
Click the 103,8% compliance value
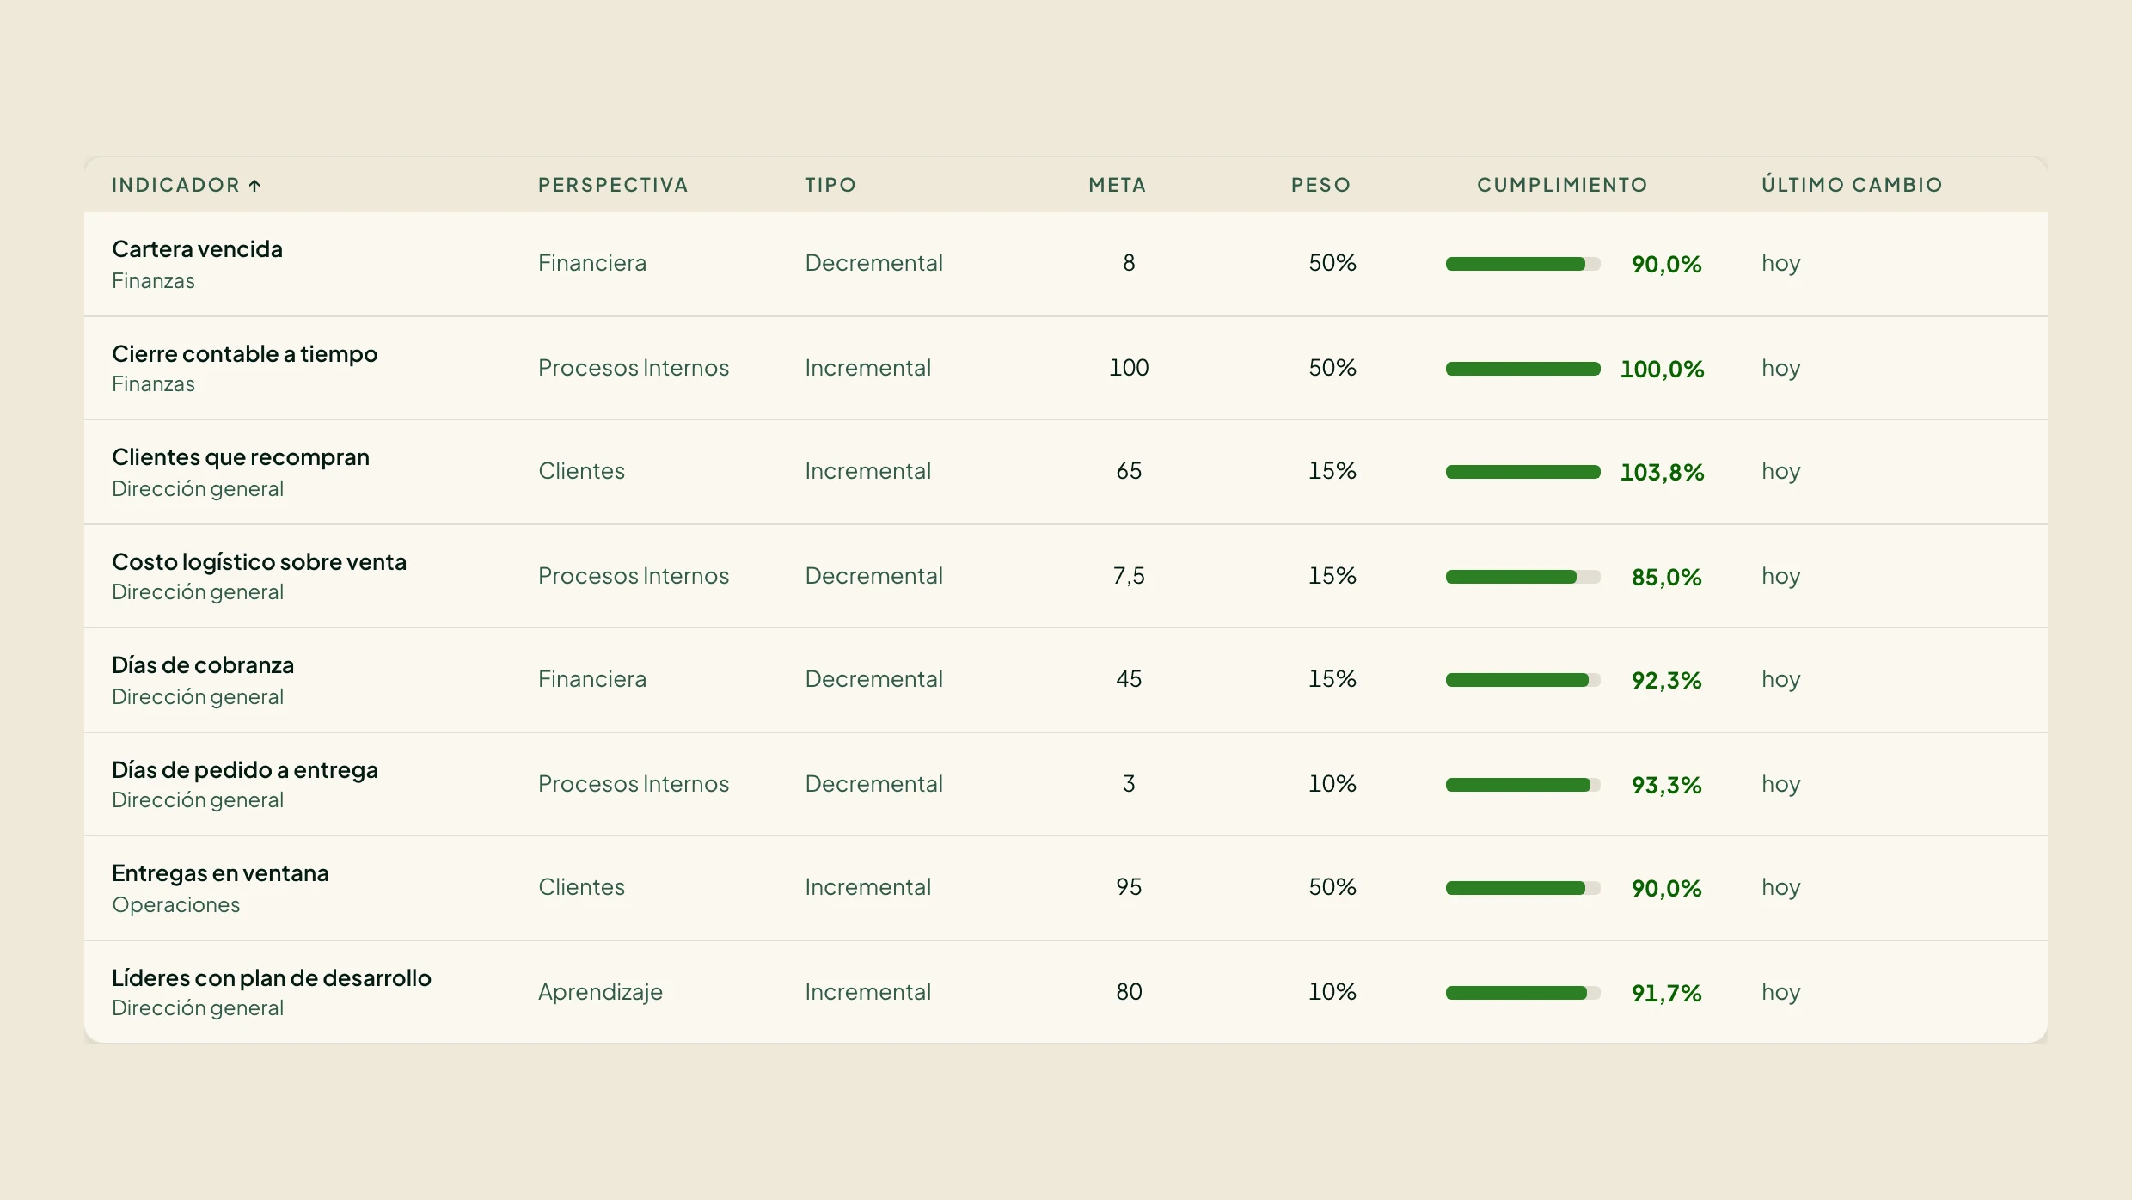point(1662,472)
